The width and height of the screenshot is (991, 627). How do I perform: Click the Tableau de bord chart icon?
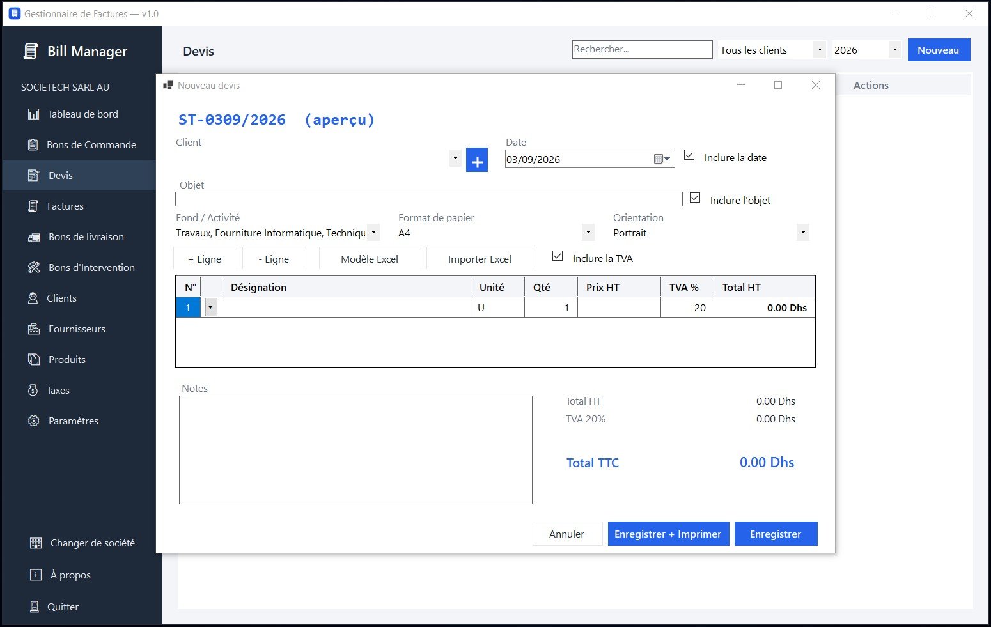34,114
